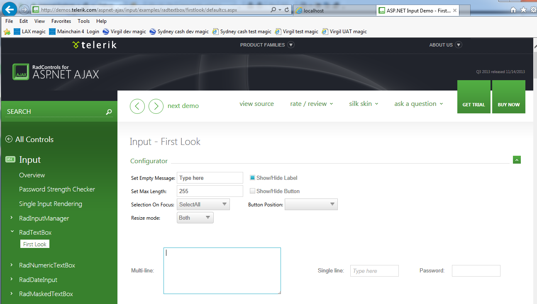Go back with the browser Back arrow
Viewport: 537px width, 304px height.
tap(10, 9)
